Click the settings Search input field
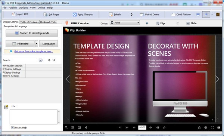 pyautogui.click(x=25, y=60)
